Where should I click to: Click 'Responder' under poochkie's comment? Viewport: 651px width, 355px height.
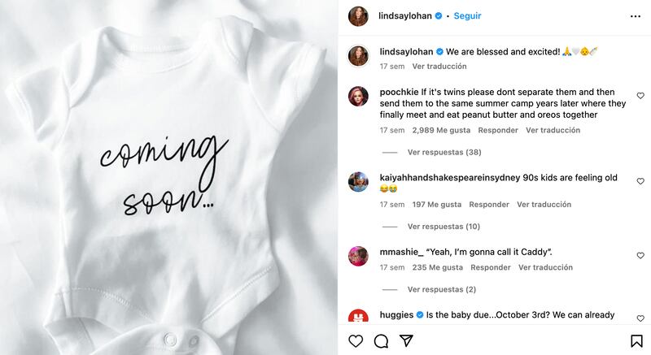coord(498,130)
